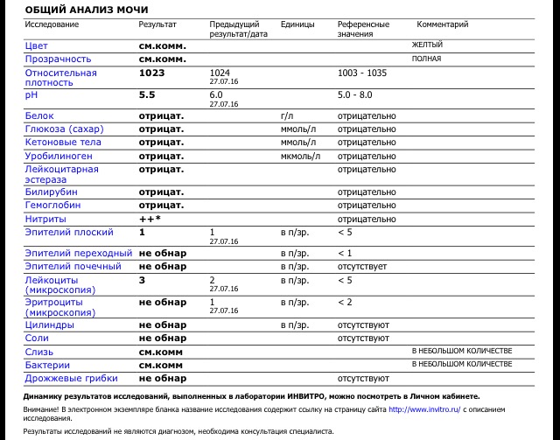Open the Цилиндры link

pyautogui.click(x=49, y=325)
